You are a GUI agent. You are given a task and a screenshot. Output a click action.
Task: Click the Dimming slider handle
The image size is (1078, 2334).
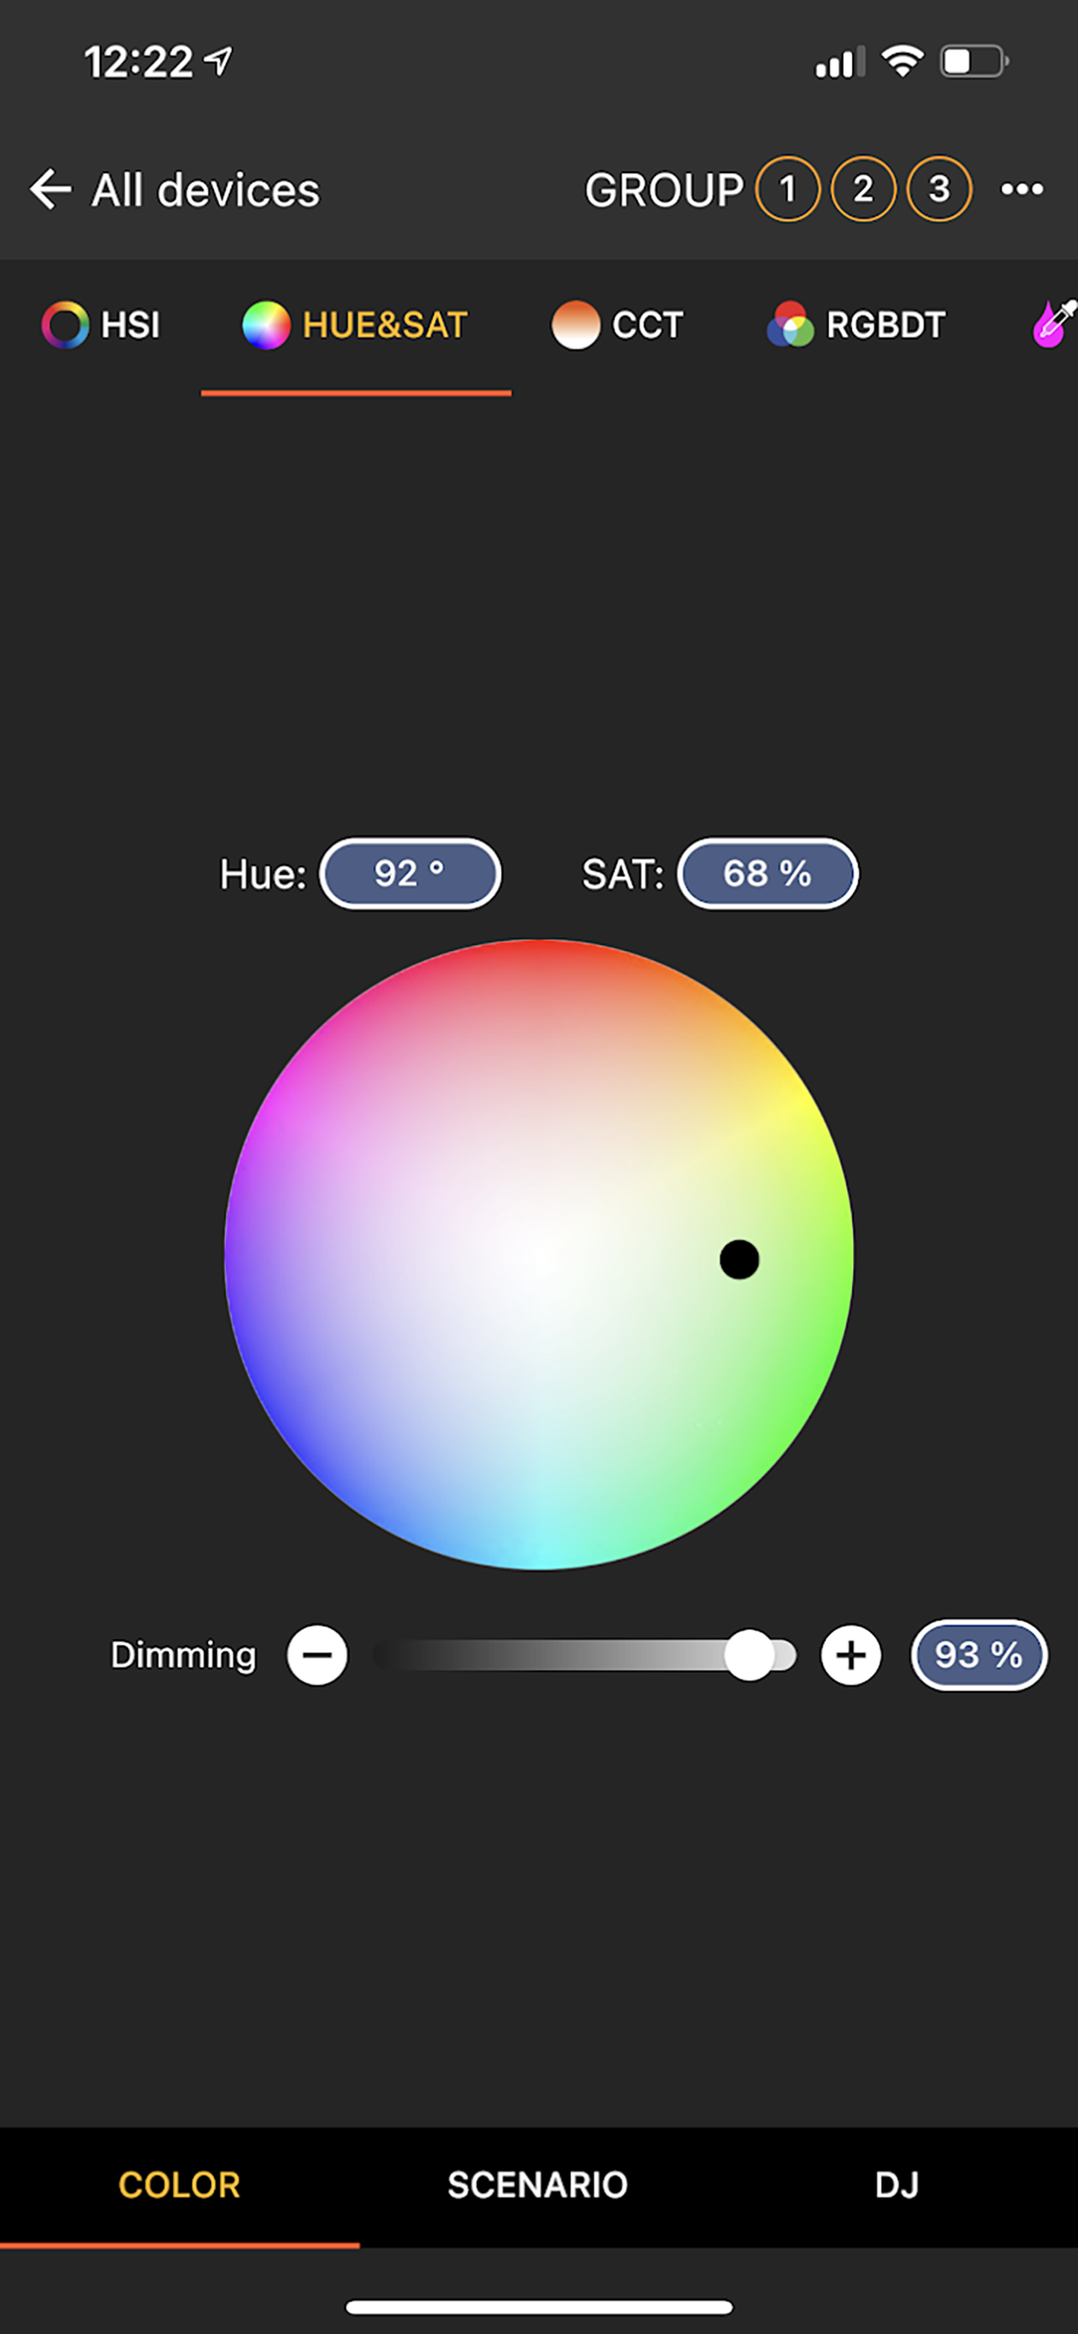point(750,1654)
